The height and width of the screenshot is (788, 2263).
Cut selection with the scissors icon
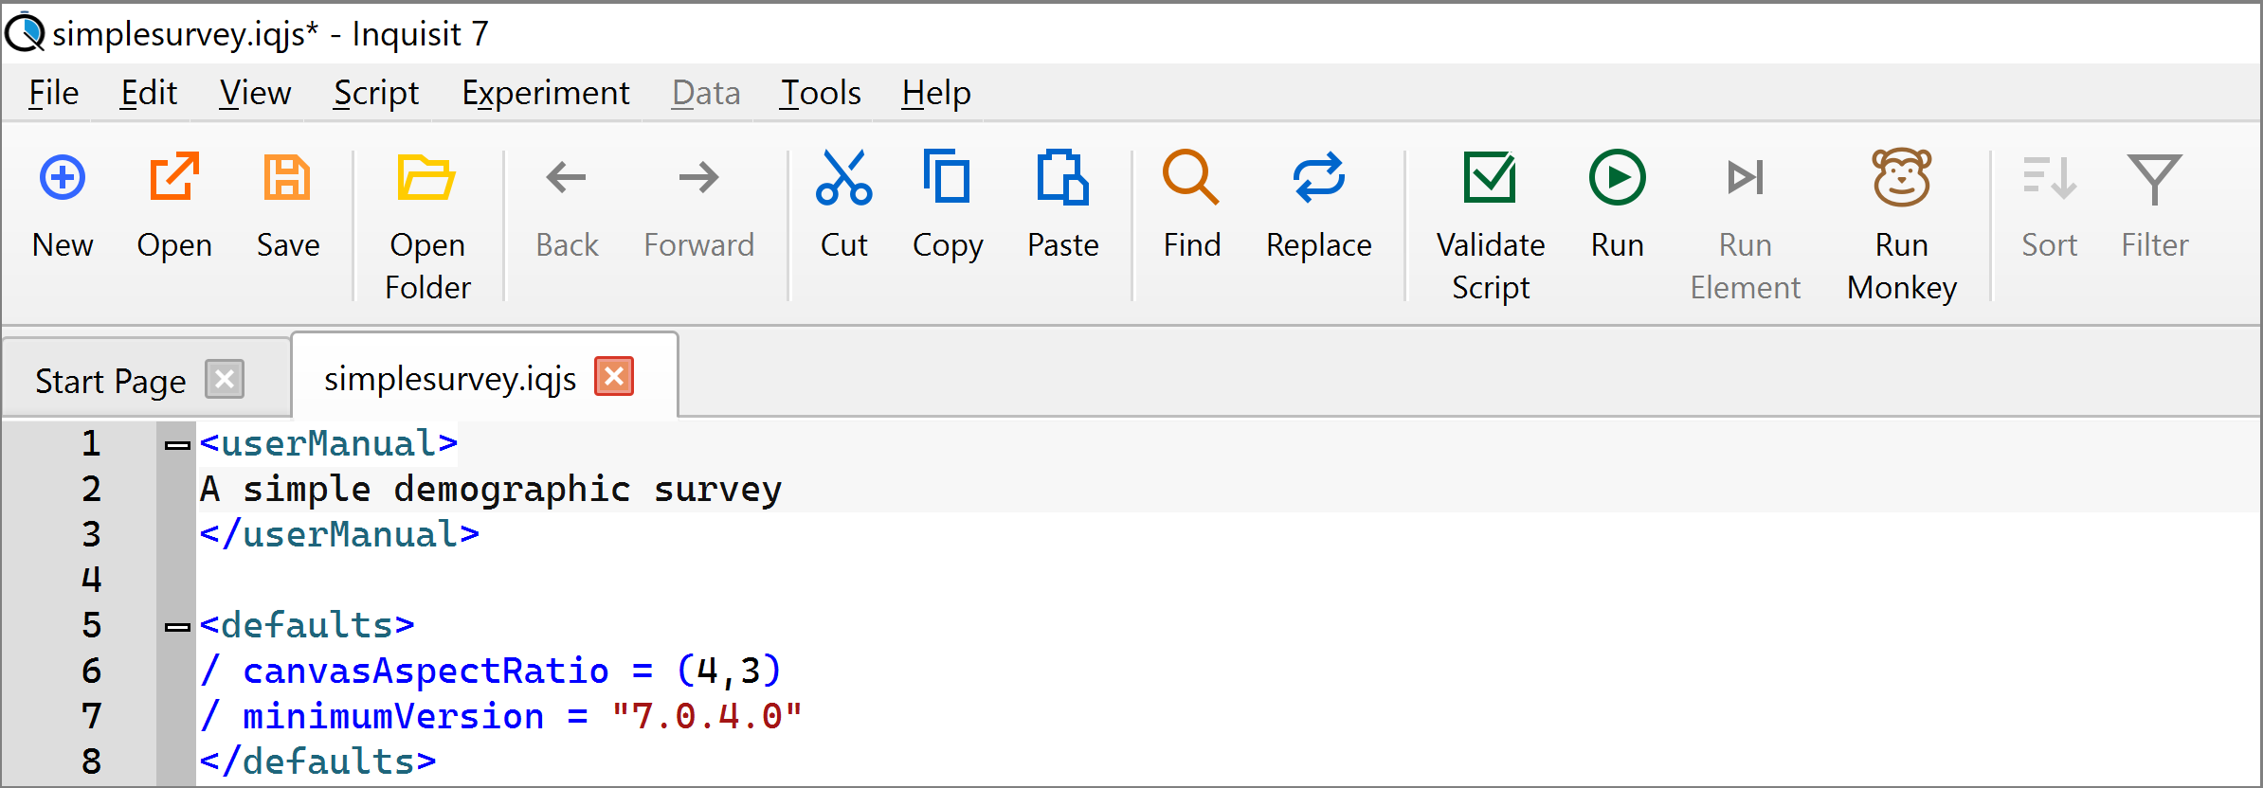tap(843, 178)
